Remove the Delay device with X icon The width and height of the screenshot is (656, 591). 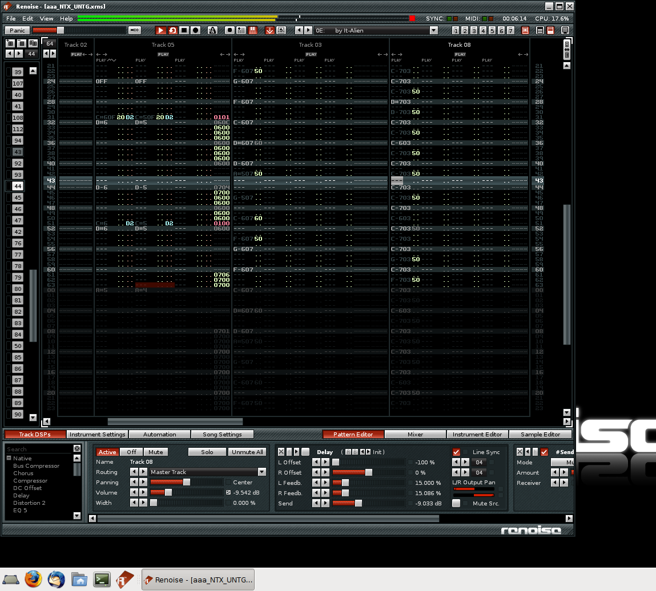[281, 452]
